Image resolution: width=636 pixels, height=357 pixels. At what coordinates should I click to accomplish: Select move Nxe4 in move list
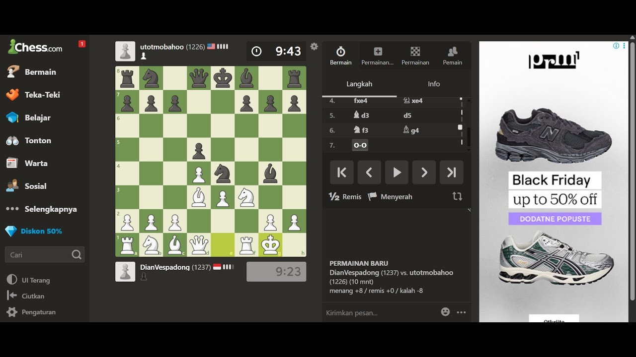pyautogui.click(x=413, y=101)
